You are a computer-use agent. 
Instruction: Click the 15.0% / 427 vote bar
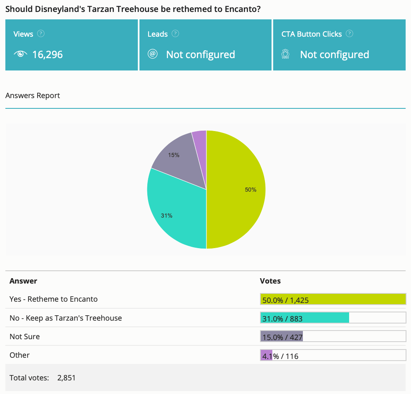(333, 336)
